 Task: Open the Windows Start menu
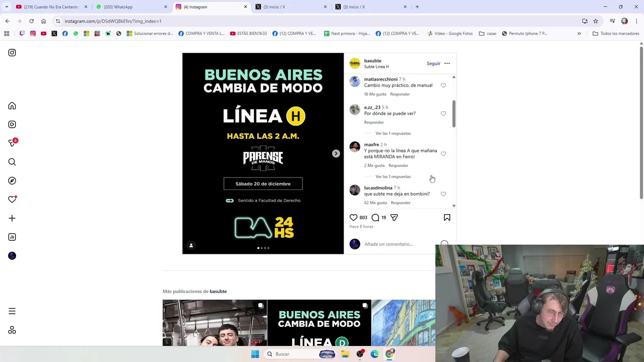[255, 354]
